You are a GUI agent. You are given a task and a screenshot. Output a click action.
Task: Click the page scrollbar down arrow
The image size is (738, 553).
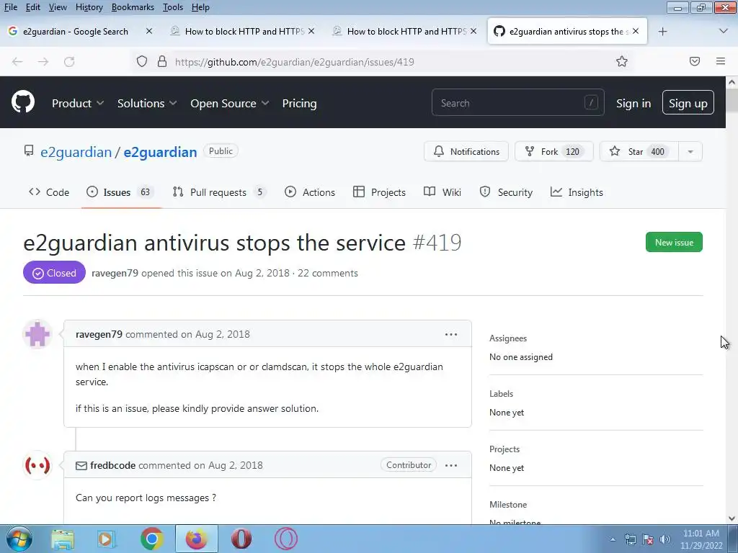pos(732,518)
